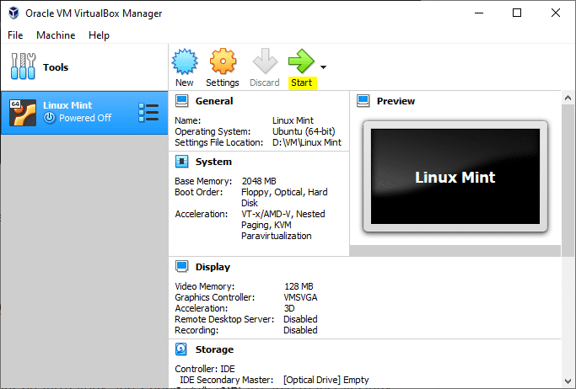Click the '2048 MB' base memory value
The height and width of the screenshot is (389, 576).
point(259,181)
